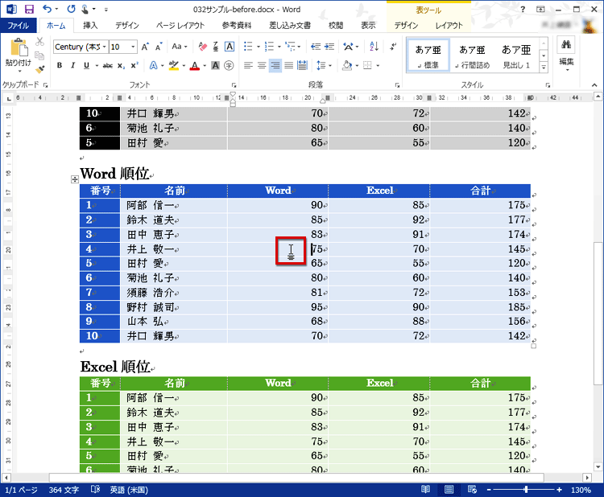Click the word count 364 文字
Viewport: 604px width, 497px height.
point(64,490)
